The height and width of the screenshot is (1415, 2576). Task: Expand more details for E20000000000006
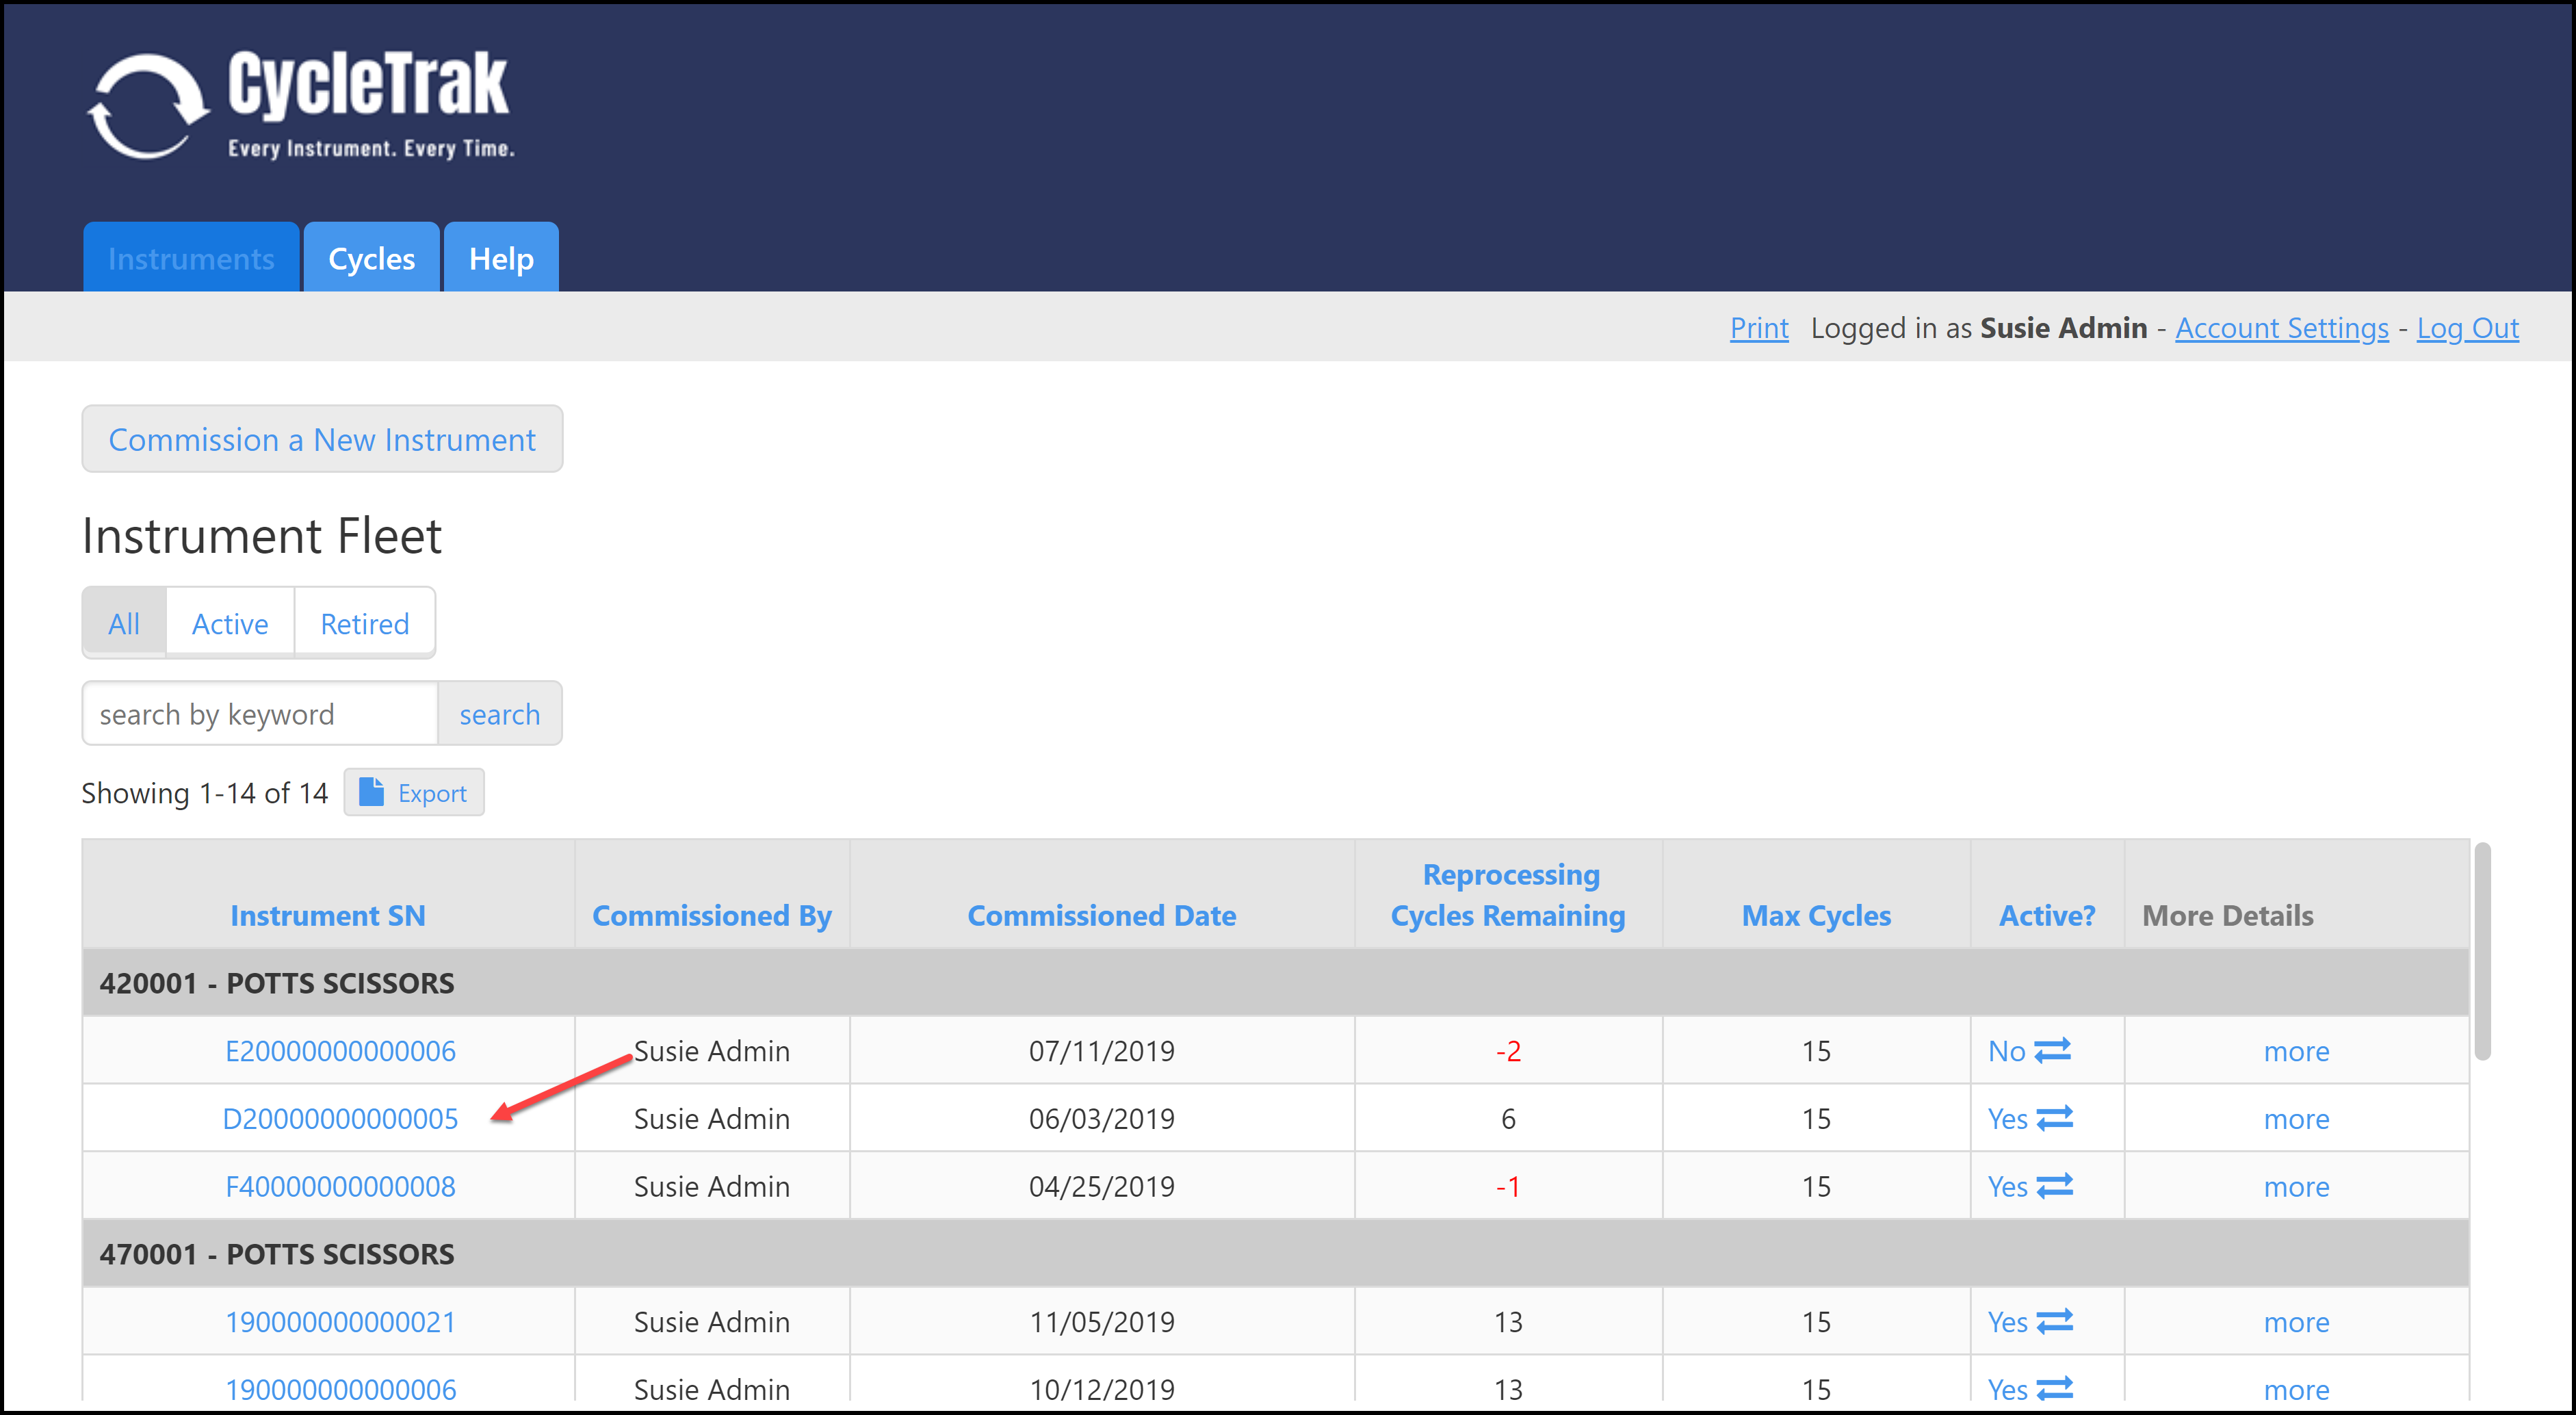pyautogui.click(x=2295, y=1051)
